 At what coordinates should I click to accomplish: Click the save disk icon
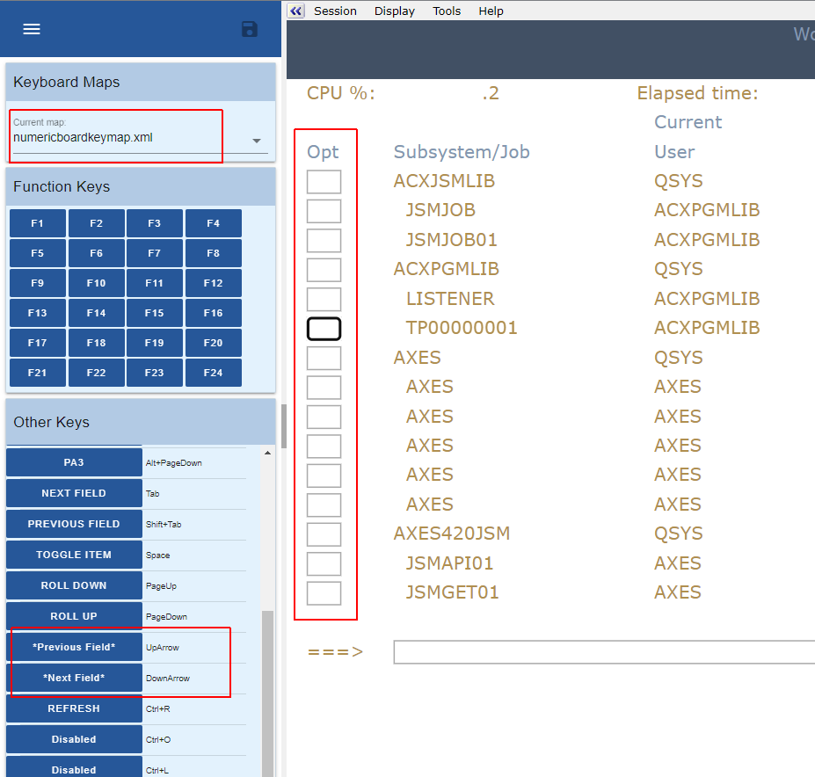coord(250,29)
